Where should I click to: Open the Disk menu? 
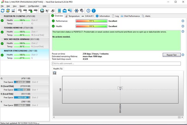(8, 6)
